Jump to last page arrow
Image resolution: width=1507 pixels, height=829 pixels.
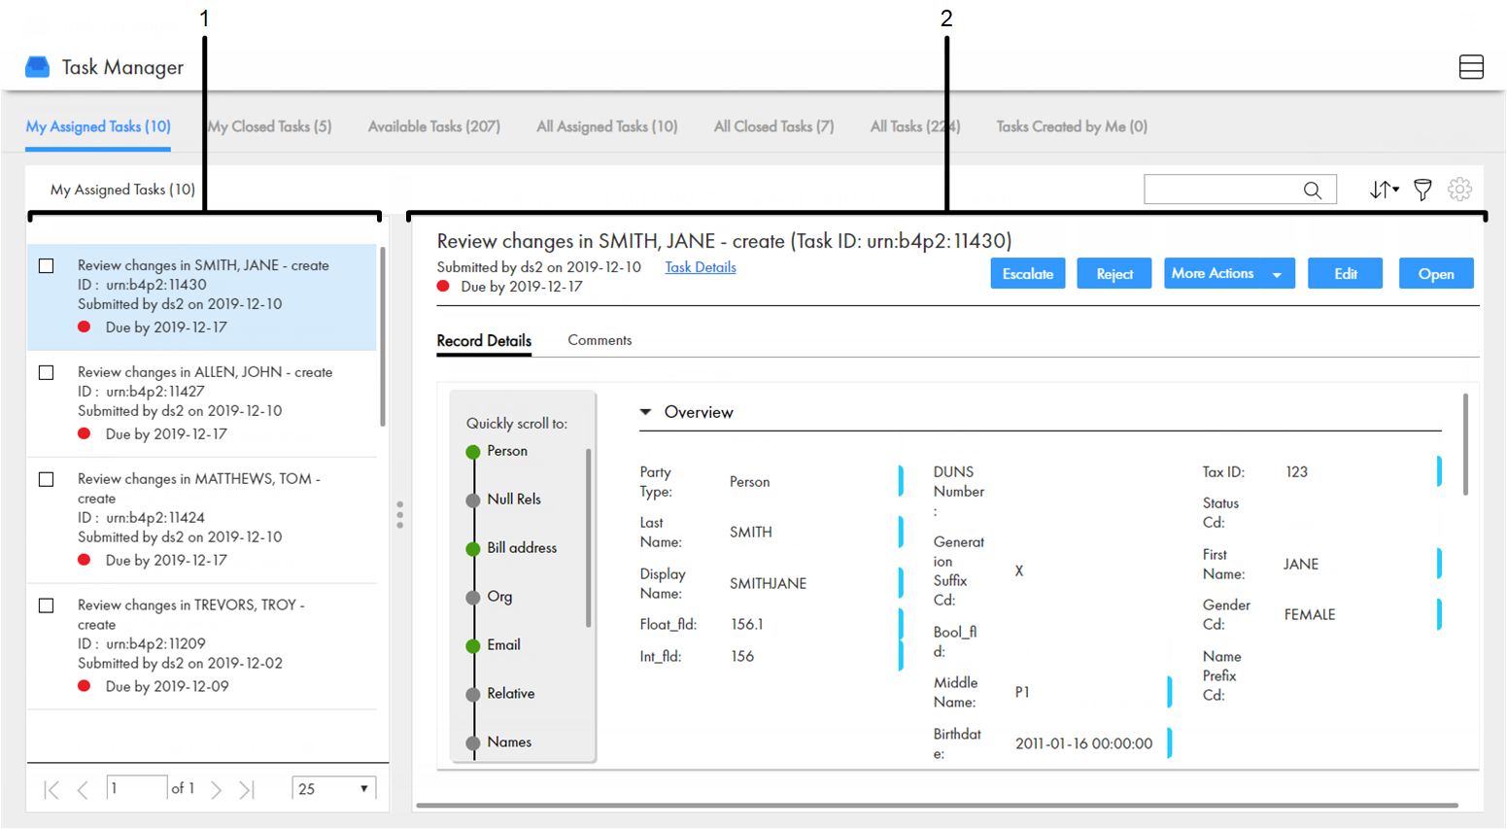pos(247,790)
